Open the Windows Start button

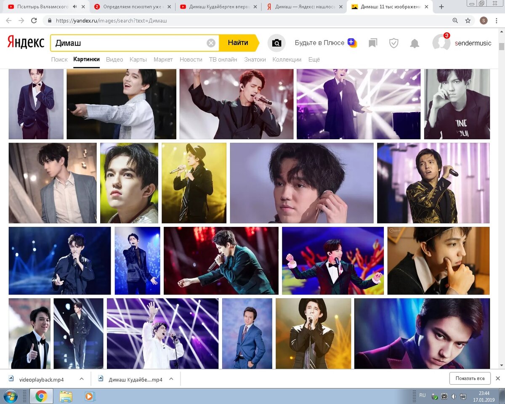pyautogui.click(x=10, y=396)
